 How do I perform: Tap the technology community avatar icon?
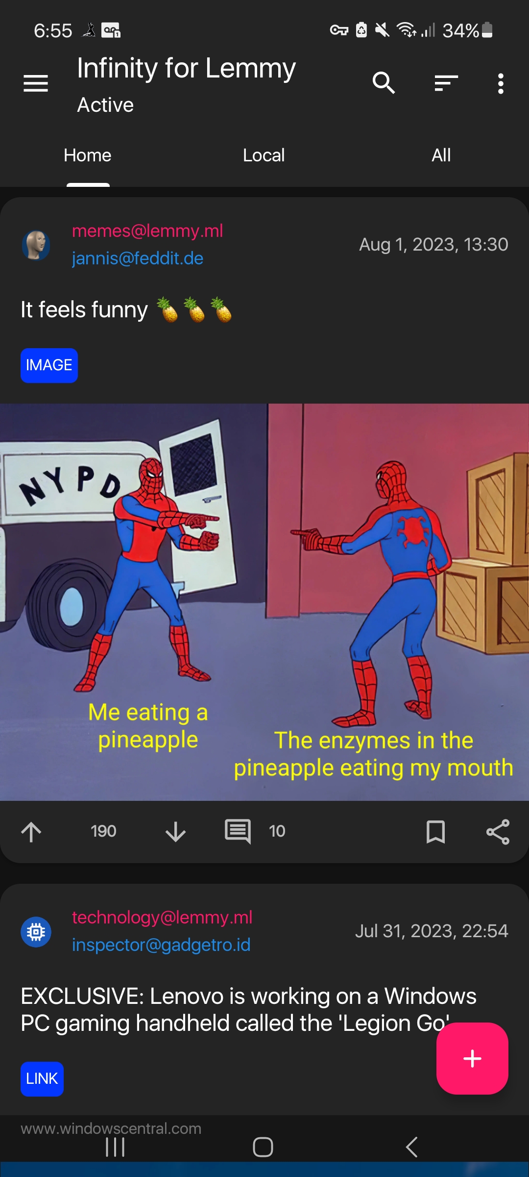click(x=36, y=932)
